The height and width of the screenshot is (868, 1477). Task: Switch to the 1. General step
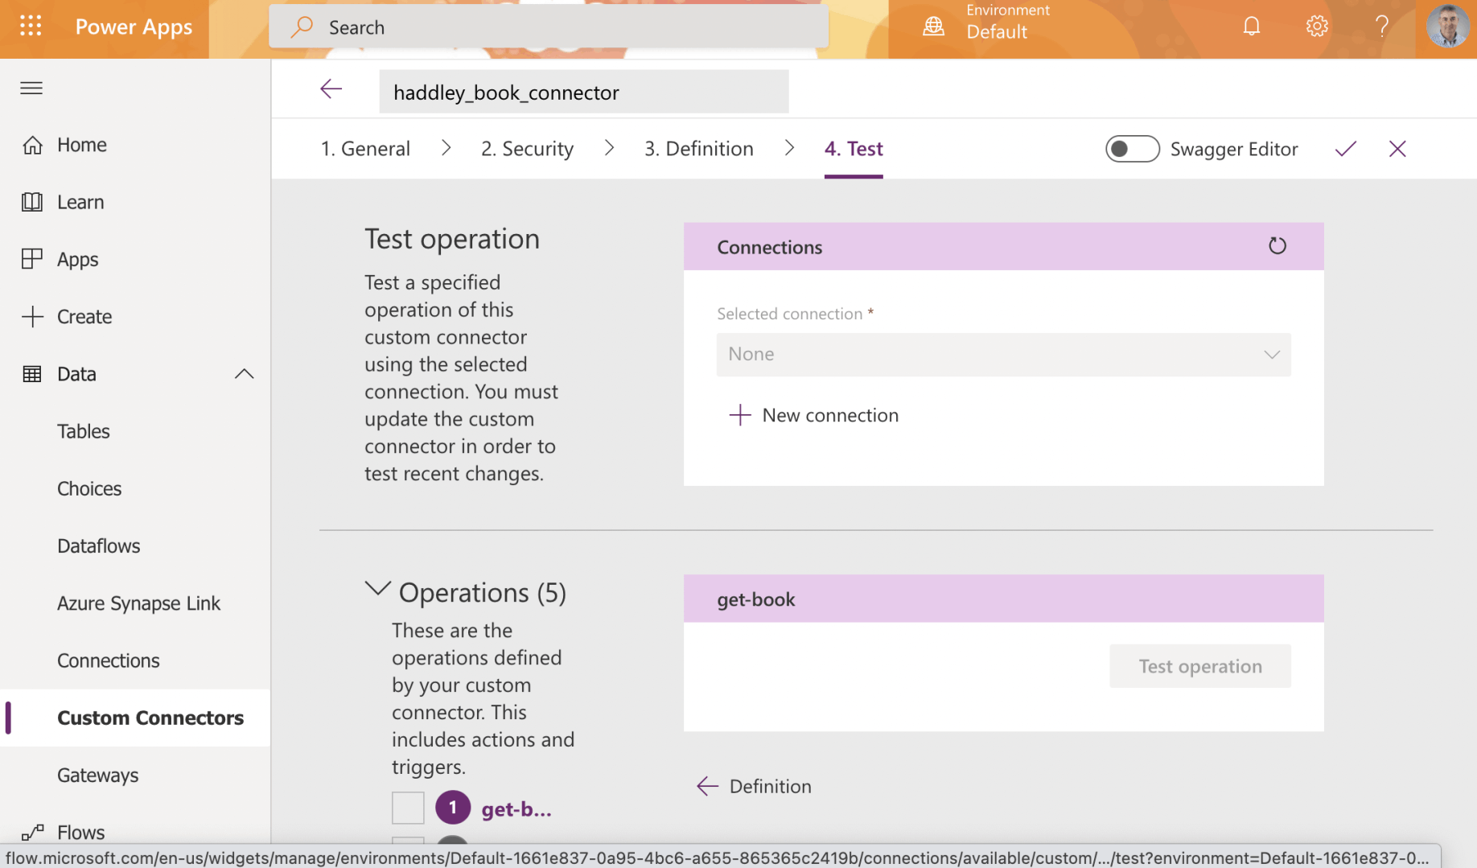click(365, 149)
